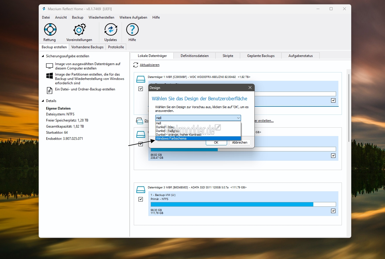Click Image der Partitionen für Windows link
Screen dimensions: 385x259
pyautogui.click(x=89, y=79)
